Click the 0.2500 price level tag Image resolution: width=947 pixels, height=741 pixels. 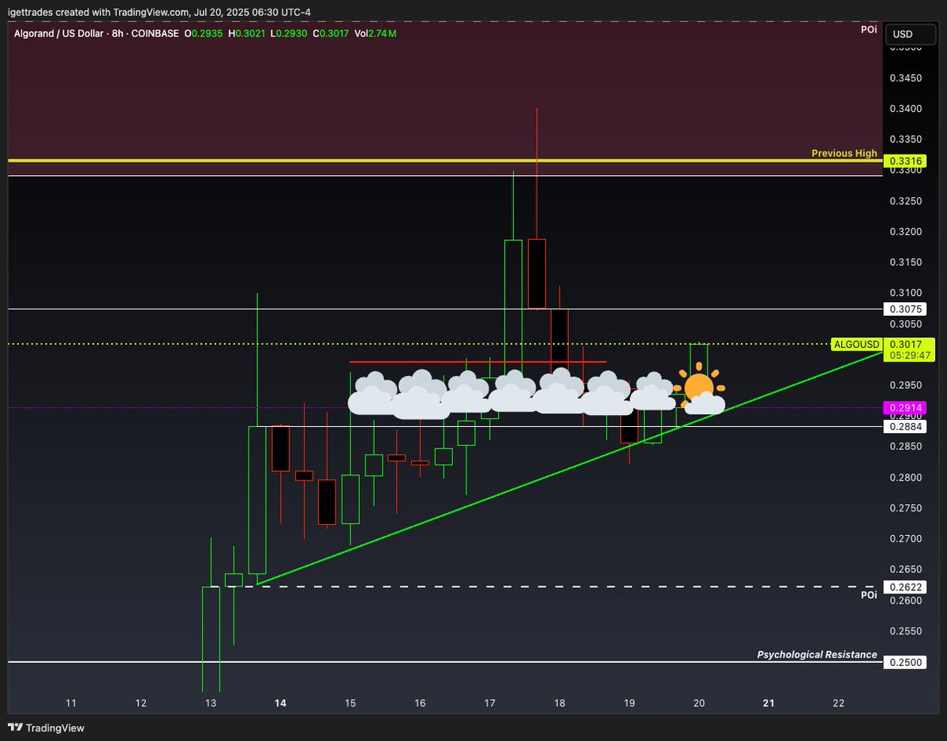[x=904, y=662]
